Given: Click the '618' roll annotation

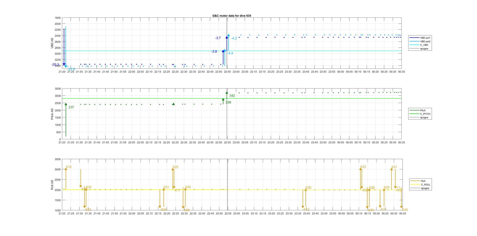Looking at the screenshot, I should [x=69, y=167].
